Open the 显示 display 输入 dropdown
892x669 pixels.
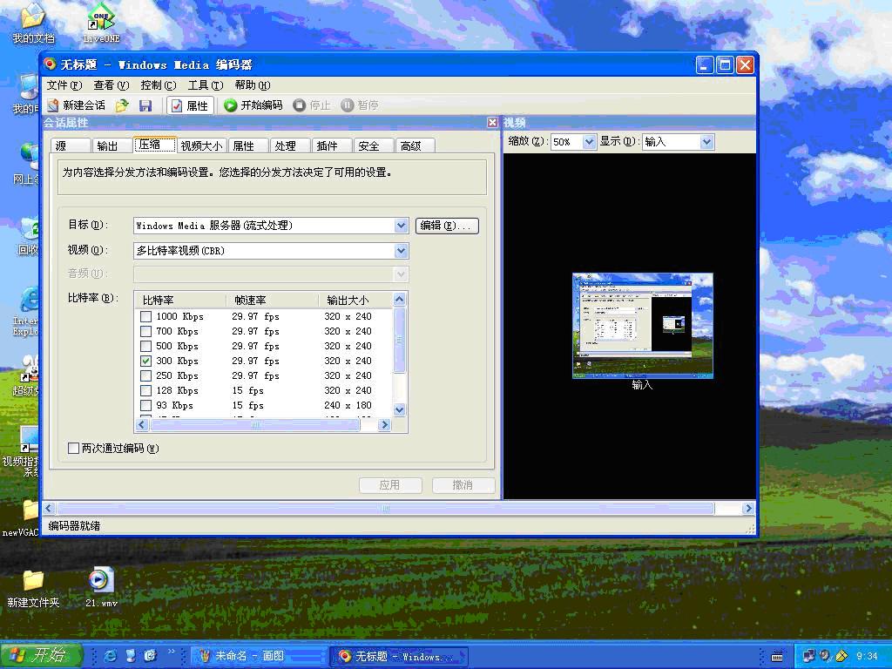706,142
